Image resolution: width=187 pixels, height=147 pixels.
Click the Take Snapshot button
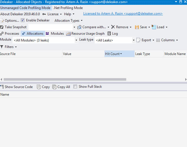pos(13,27)
